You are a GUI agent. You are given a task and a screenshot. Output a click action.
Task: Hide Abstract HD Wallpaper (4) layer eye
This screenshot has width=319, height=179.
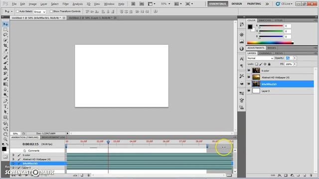click(x=249, y=78)
